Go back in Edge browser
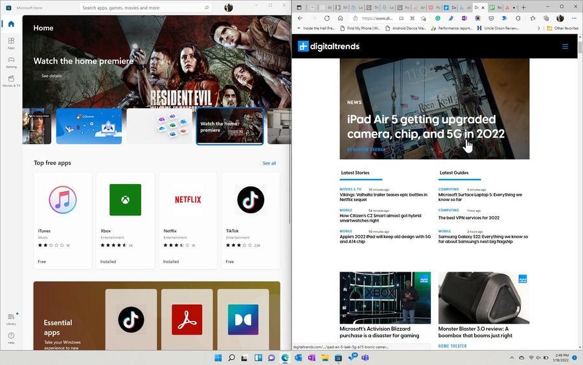 click(x=300, y=18)
